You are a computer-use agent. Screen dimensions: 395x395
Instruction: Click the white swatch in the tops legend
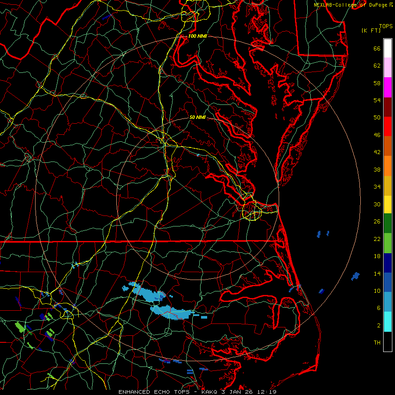point(388,48)
